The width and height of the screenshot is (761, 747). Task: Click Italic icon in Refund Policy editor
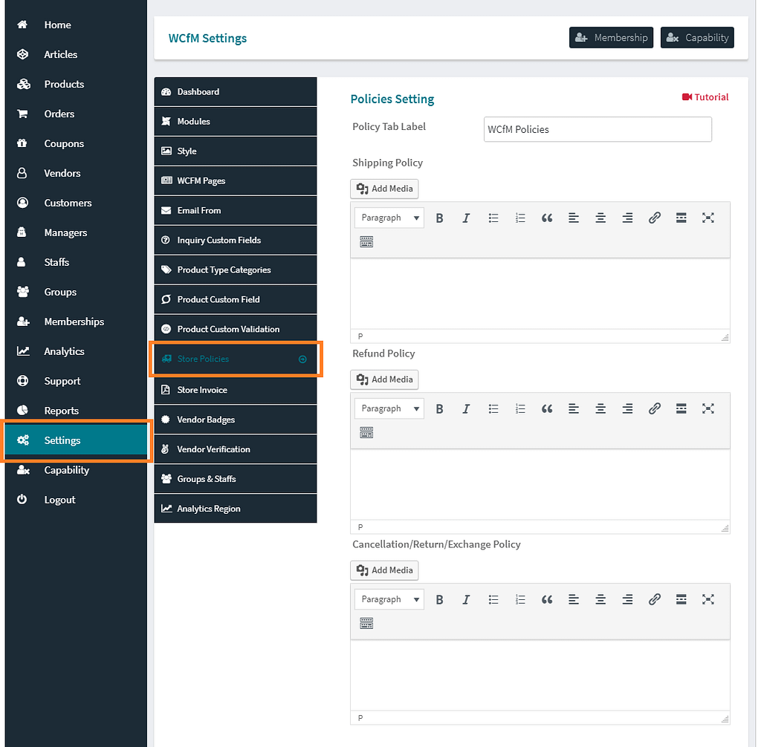[466, 408]
